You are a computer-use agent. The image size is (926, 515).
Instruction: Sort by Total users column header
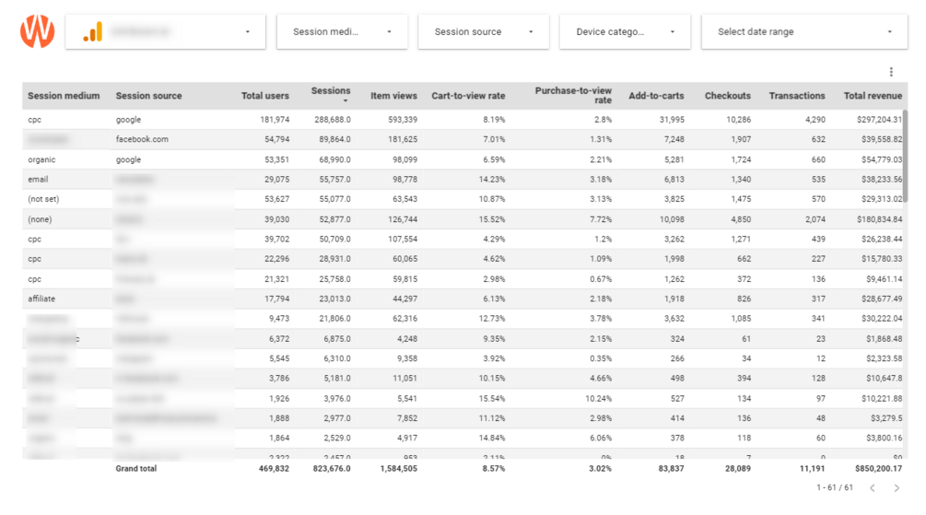point(264,96)
